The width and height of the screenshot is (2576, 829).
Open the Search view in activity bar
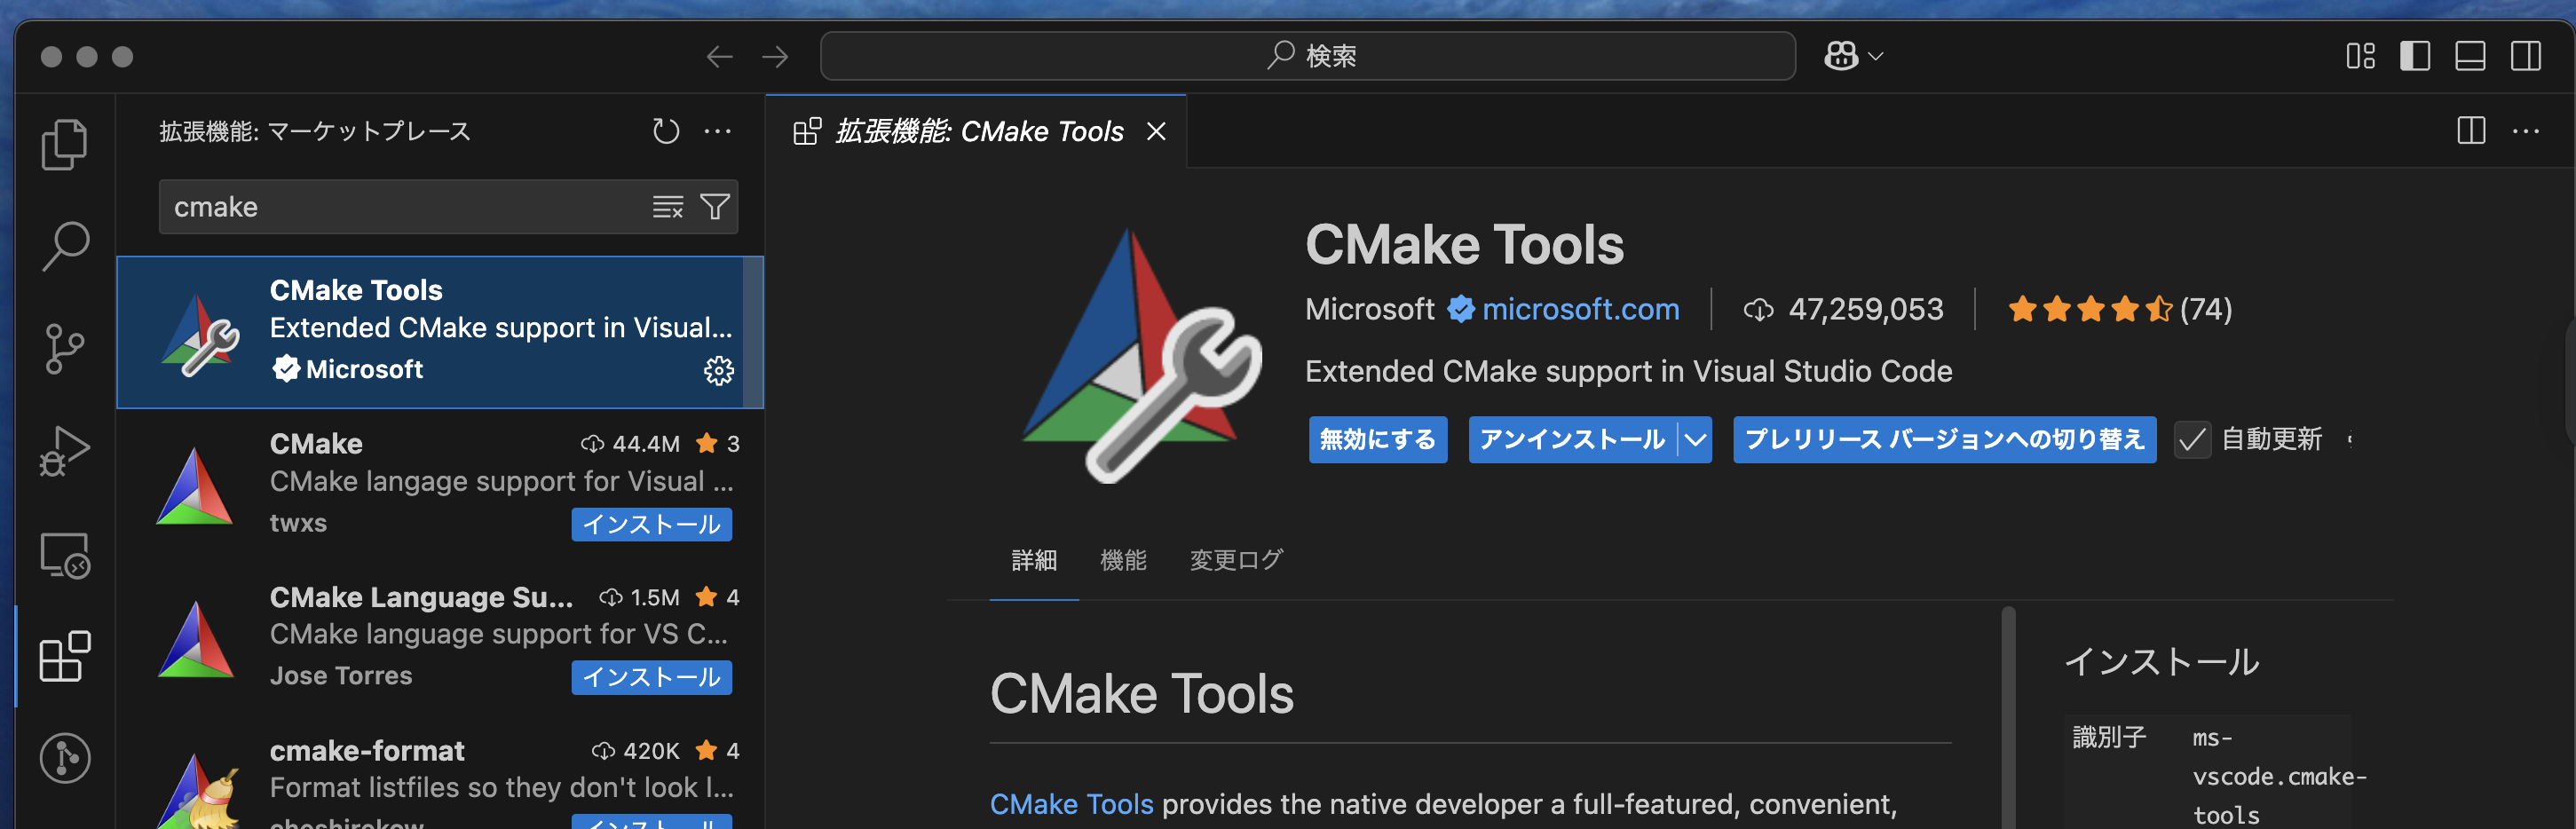tap(65, 246)
